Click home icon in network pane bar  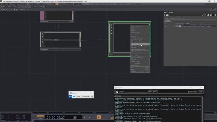pos(14,9)
